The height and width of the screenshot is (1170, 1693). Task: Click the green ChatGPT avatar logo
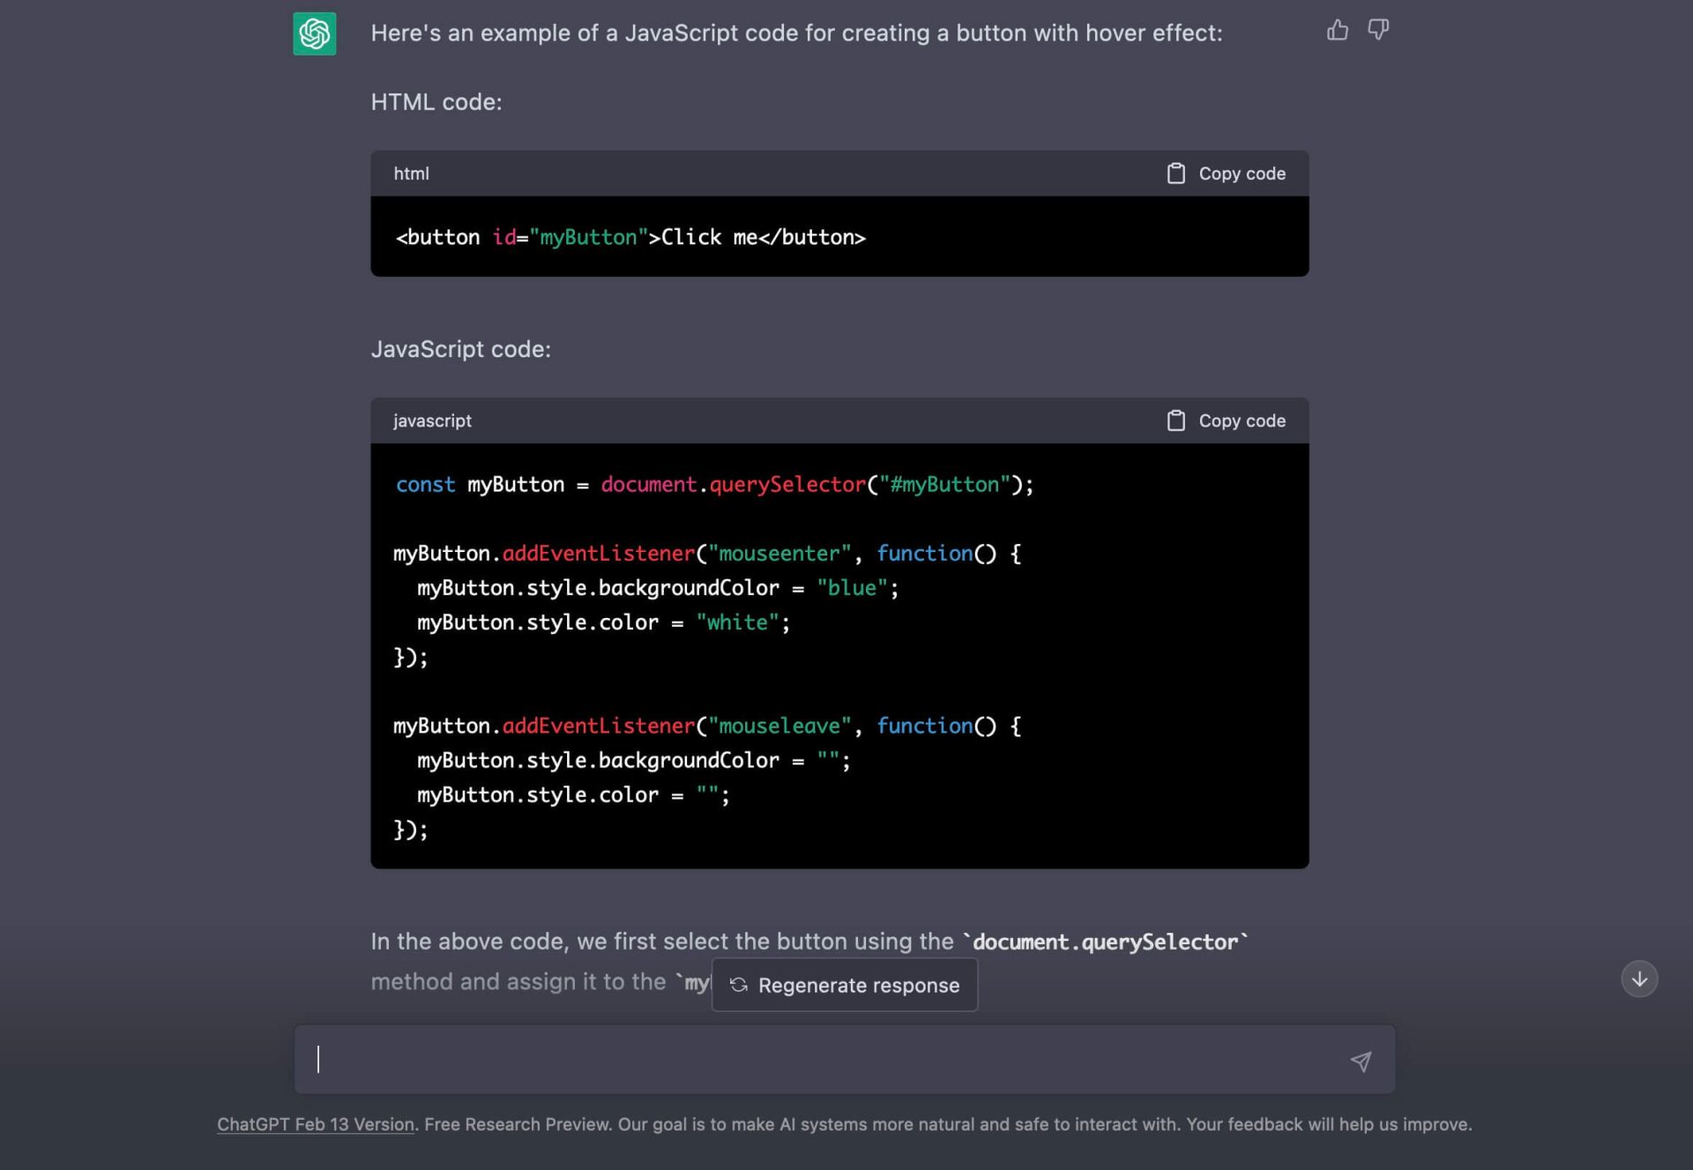(314, 34)
